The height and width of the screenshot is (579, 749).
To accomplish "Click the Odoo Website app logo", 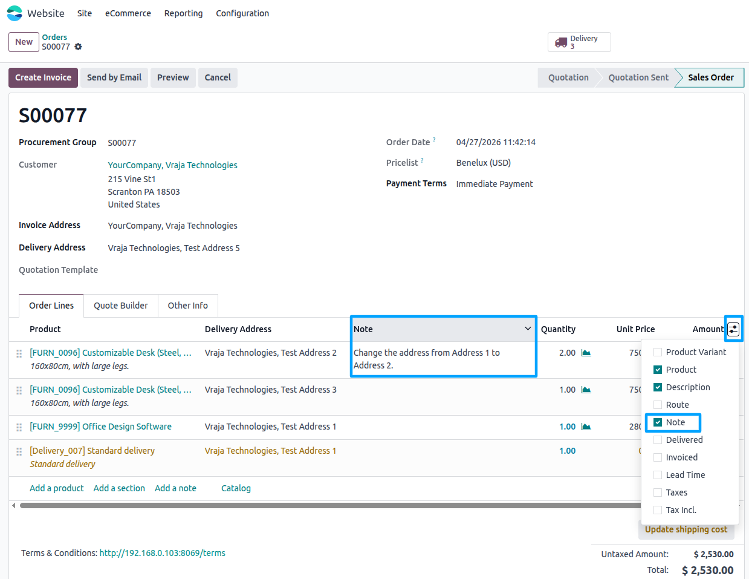I will pos(15,13).
